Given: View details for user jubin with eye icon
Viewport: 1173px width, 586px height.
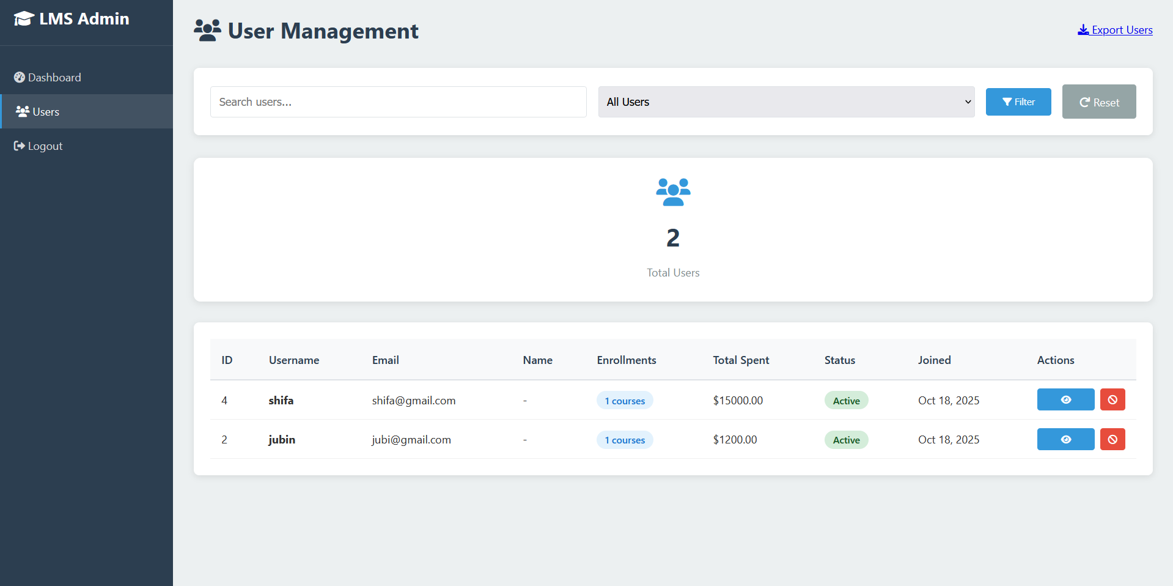Looking at the screenshot, I should (x=1065, y=439).
